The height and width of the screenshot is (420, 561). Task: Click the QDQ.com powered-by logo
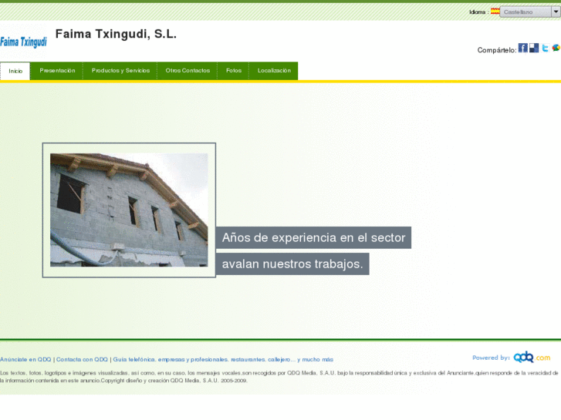(532, 357)
